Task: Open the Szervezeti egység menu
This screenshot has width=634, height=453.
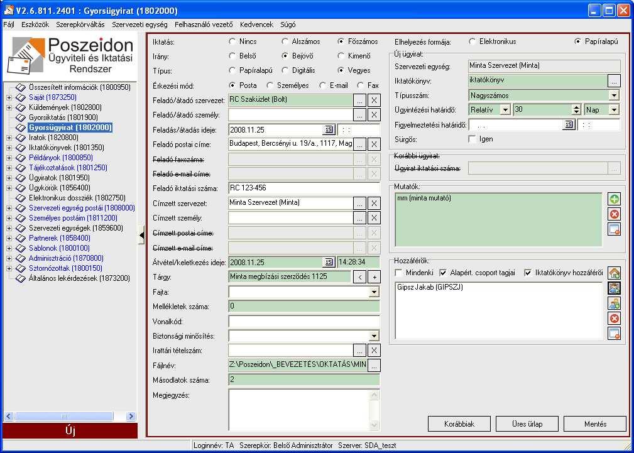Action: 139,25
